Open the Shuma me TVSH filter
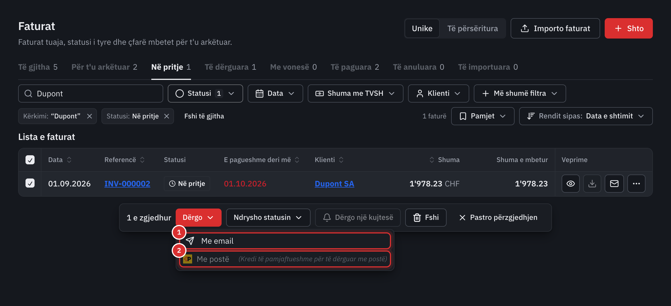 tap(355, 93)
